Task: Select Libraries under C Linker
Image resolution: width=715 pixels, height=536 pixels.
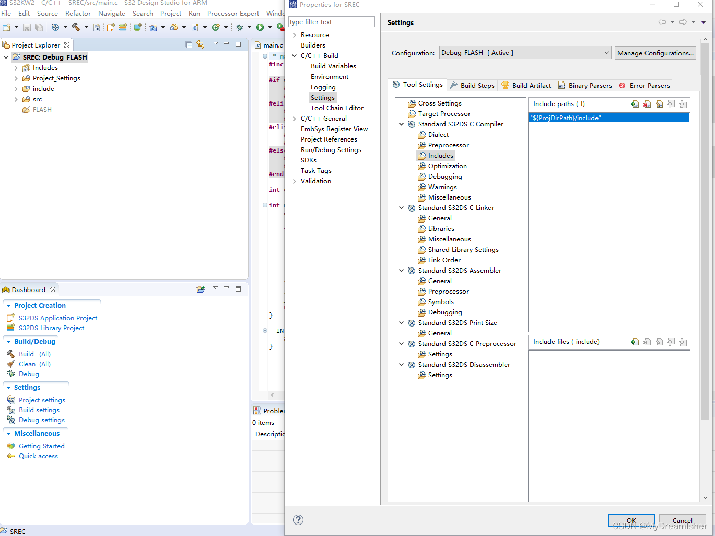Action: pos(441,229)
